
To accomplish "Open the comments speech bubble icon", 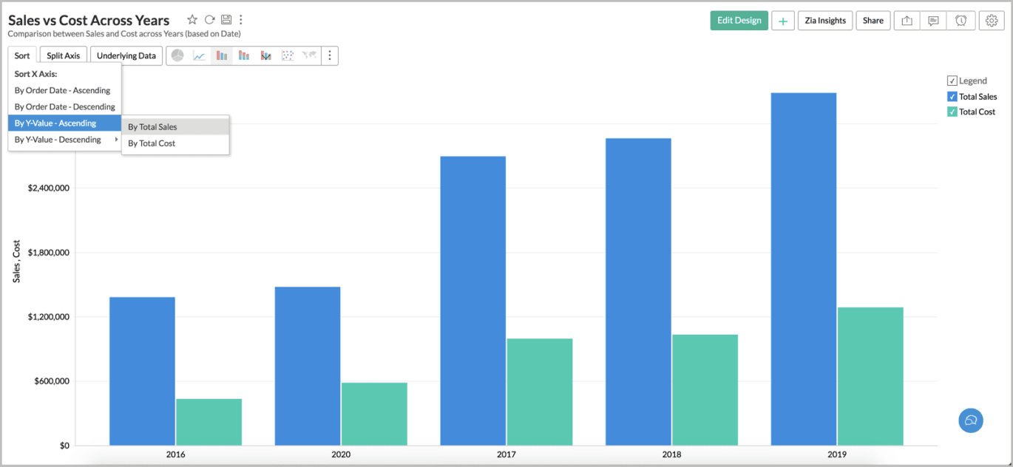I will [934, 21].
